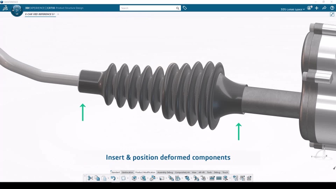The width and height of the screenshot is (336, 189).
Task: Click the collapse view arrows icon
Action: 332,14
